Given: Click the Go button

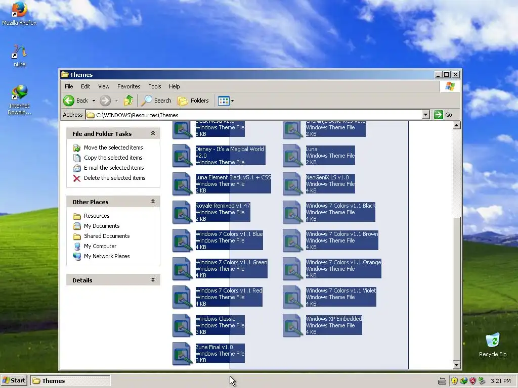Looking at the screenshot, I should tap(443, 115).
